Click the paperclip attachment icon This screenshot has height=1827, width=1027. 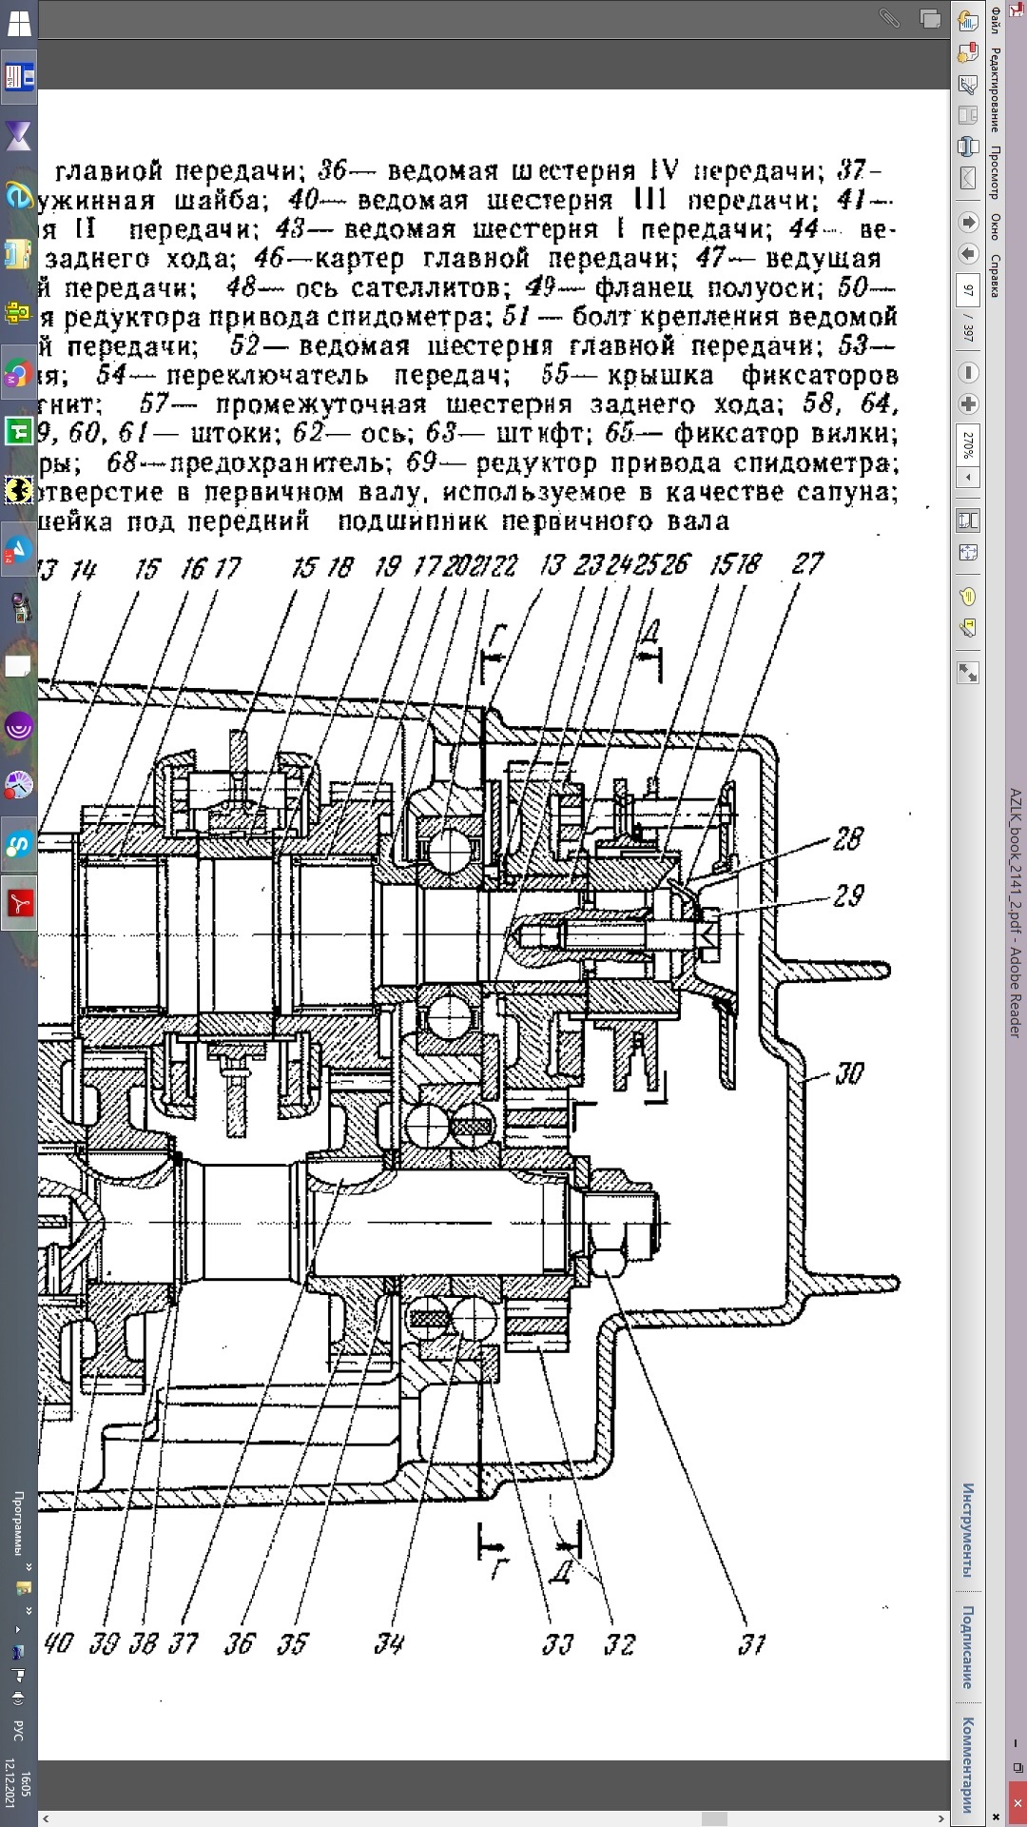tap(890, 18)
